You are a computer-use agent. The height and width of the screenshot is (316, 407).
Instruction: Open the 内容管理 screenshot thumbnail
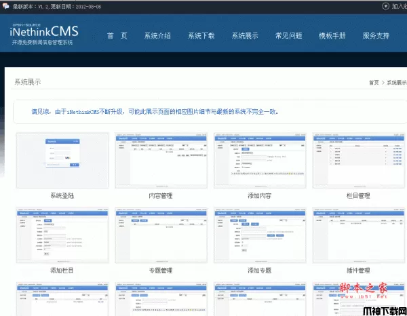[x=161, y=160]
